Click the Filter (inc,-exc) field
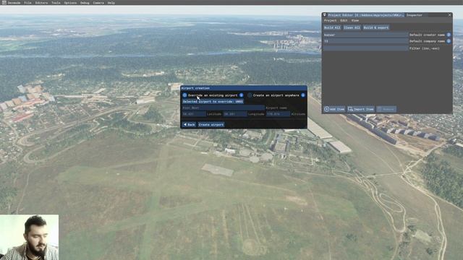 coord(365,48)
